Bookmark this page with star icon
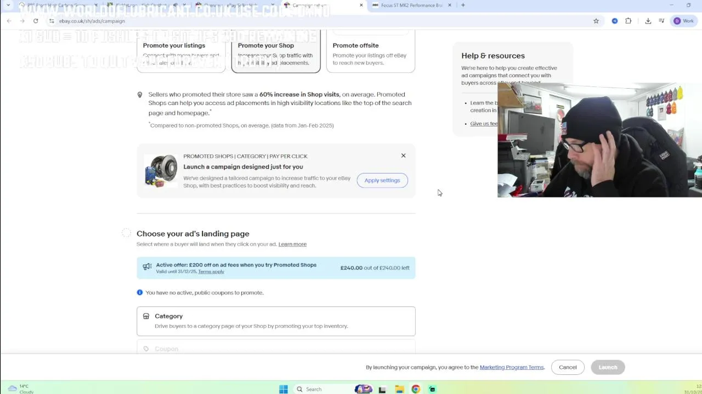The image size is (702, 394). point(596,21)
